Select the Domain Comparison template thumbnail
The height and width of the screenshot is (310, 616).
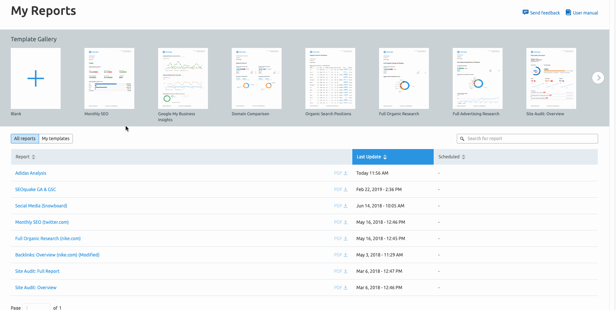pyautogui.click(x=257, y=78)
